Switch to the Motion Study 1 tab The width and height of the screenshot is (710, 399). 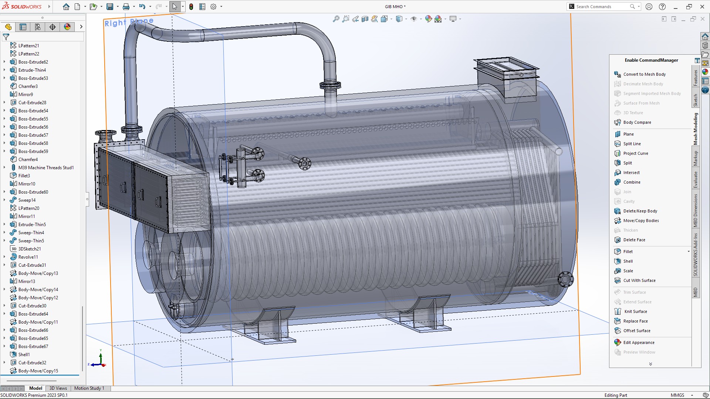tap(89, 388)
